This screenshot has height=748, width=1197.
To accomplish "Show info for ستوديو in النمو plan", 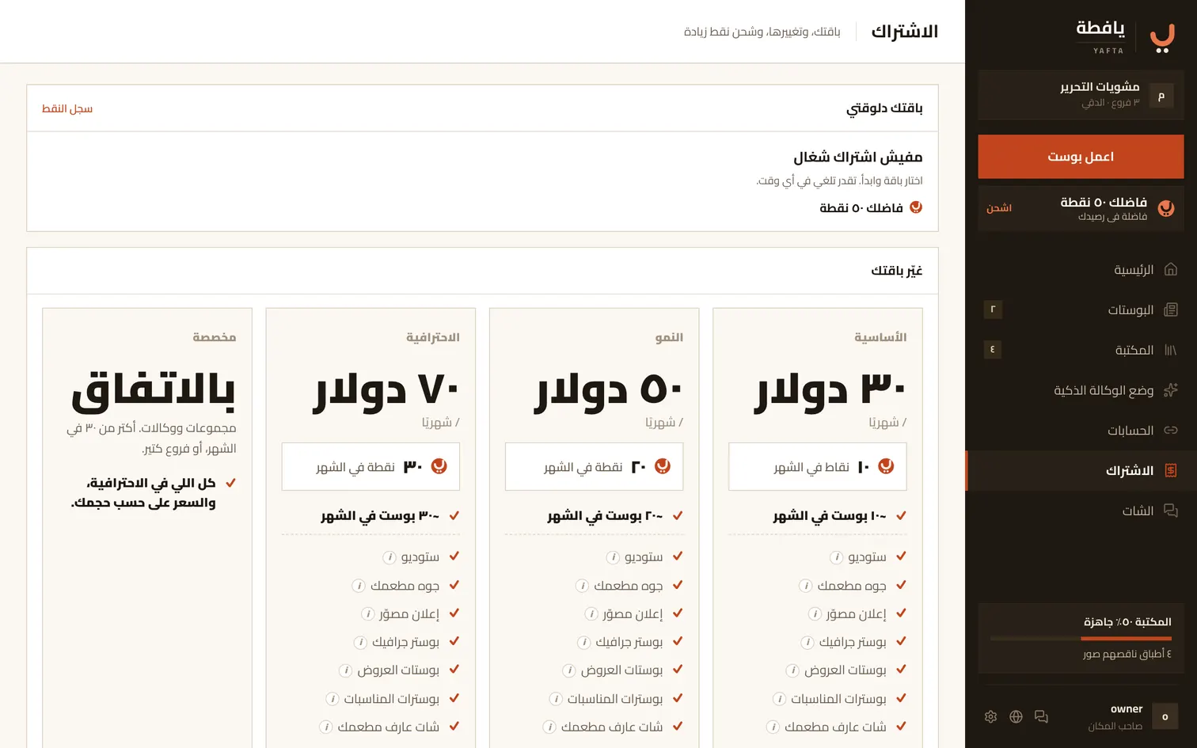I will (x=613, y=557).
